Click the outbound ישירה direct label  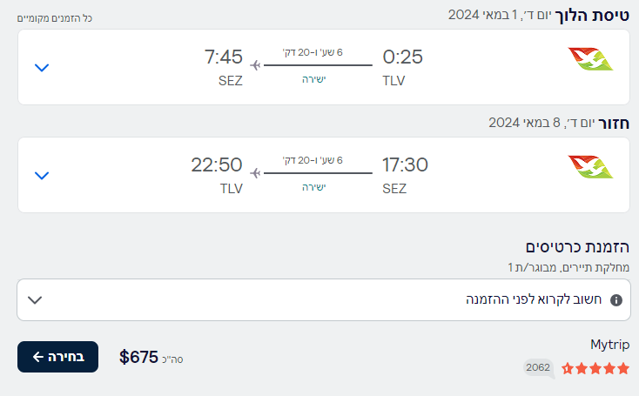click(313, 79)
